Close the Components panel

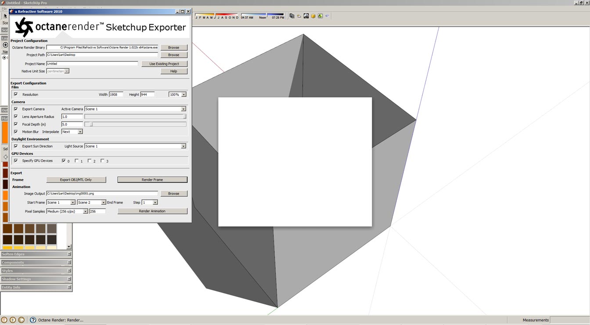click(x=69, y=262)
